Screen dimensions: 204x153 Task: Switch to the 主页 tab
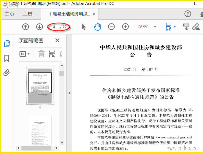tap(9, 14)
